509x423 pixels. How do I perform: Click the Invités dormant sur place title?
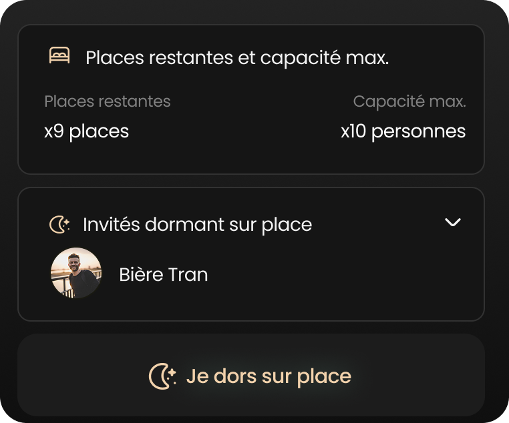[197, 225]
